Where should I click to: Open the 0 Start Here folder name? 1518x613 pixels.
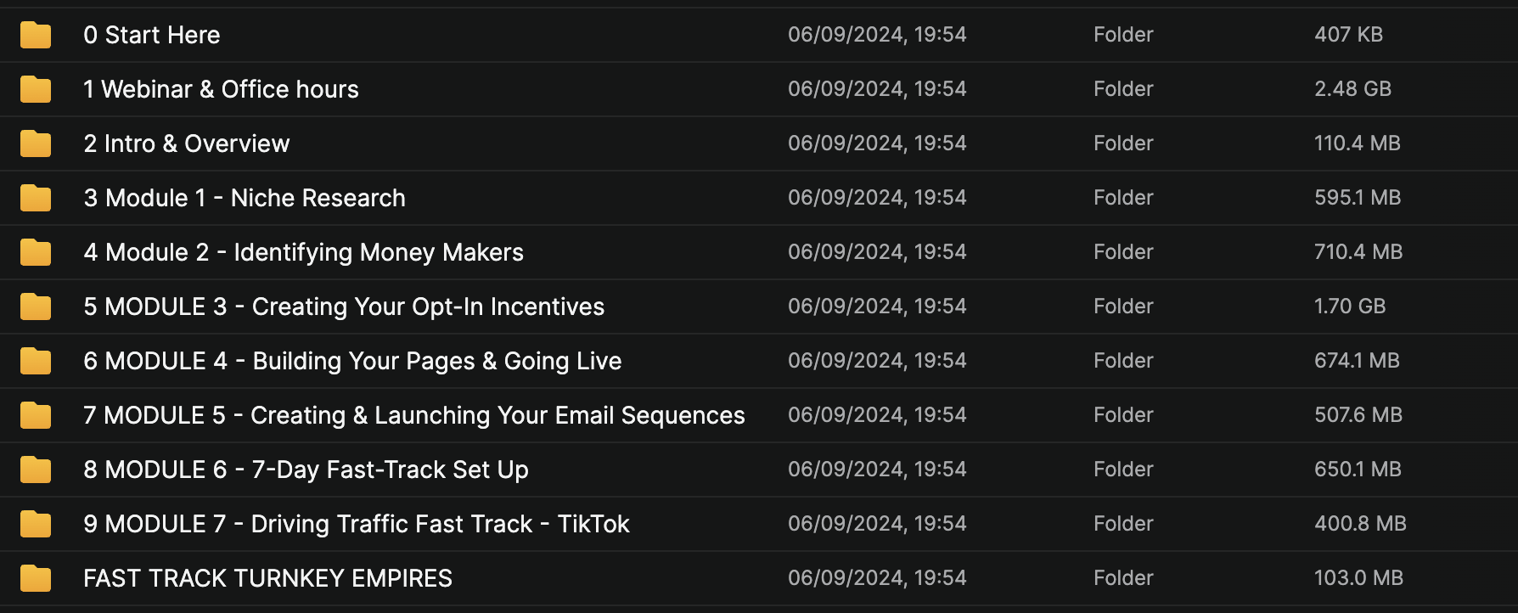tap(152, 35)
